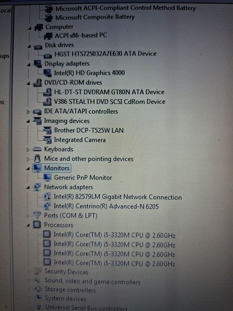Click the DVD/CD-ROM drives category icon

point(37,83)
